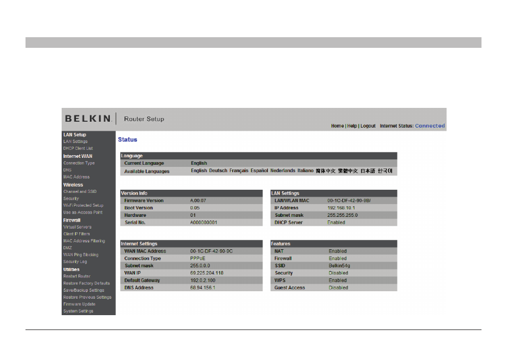
Task: Open the Help link
Action: [x=352, y=126]
